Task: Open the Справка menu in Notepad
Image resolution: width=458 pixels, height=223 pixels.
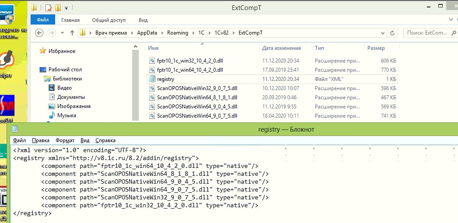Action: coord(105,140)
